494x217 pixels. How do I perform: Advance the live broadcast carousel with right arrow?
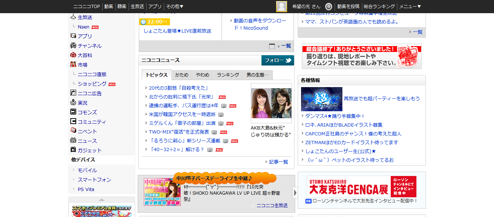(x=295, y=192)
